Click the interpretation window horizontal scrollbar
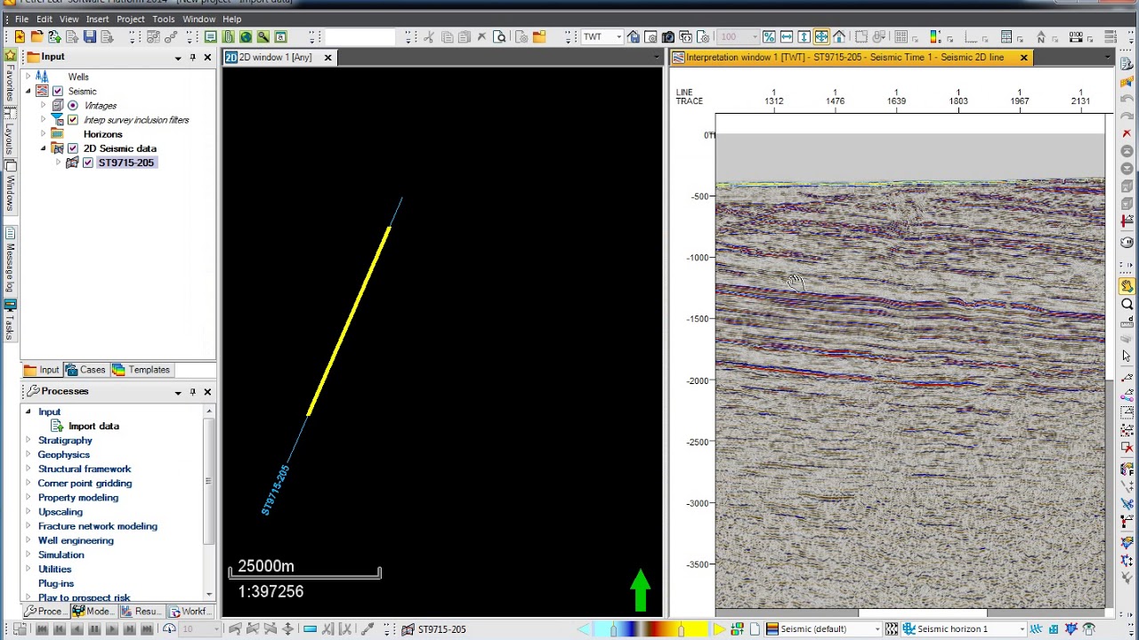The image size is (1139, 640). [x=923, y=612]
